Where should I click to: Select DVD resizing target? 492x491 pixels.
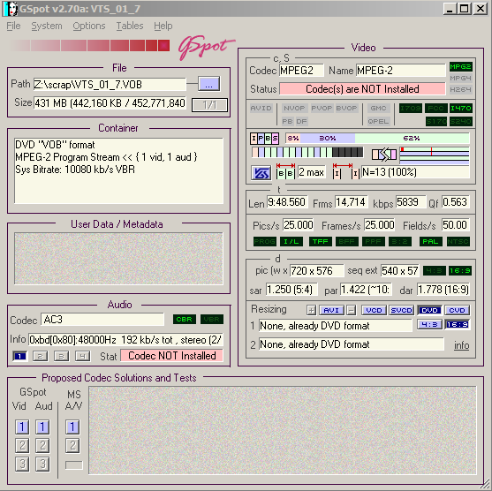[429, 310]
